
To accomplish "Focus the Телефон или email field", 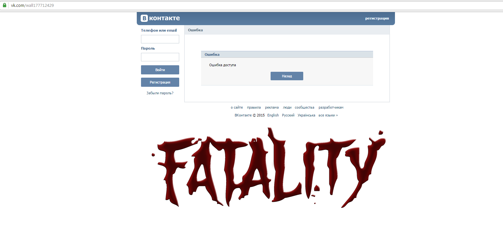I will coord(160,39).
